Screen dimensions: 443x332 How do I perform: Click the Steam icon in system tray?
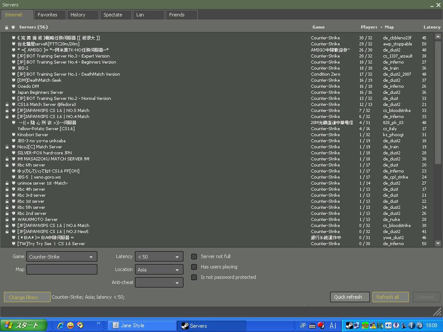pyautogui.click(x=349, y=326)
